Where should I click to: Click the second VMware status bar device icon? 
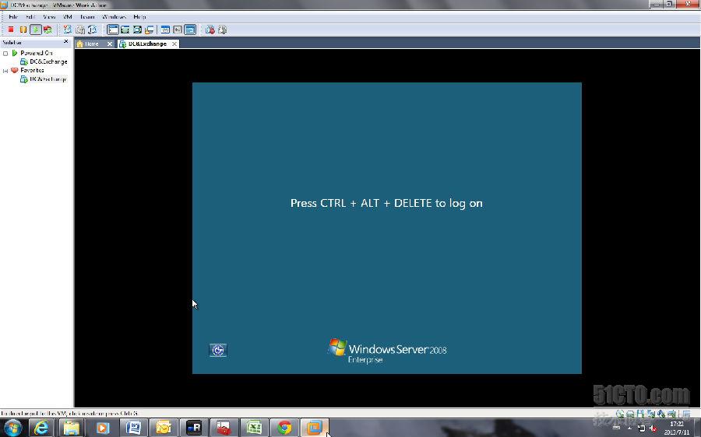[630, 414]
